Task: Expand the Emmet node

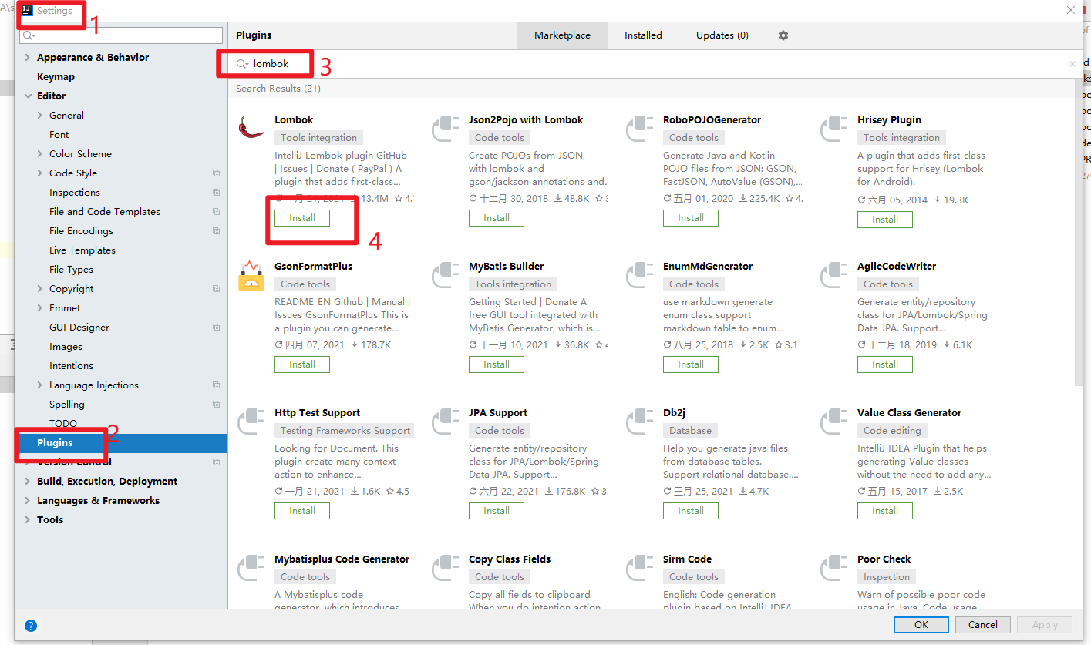Action: pyautogui.click(x=40, y=308)
